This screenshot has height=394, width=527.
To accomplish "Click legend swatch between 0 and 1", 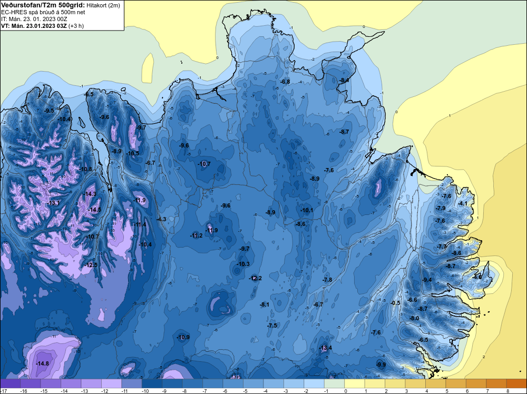I will tap(355, 383).
